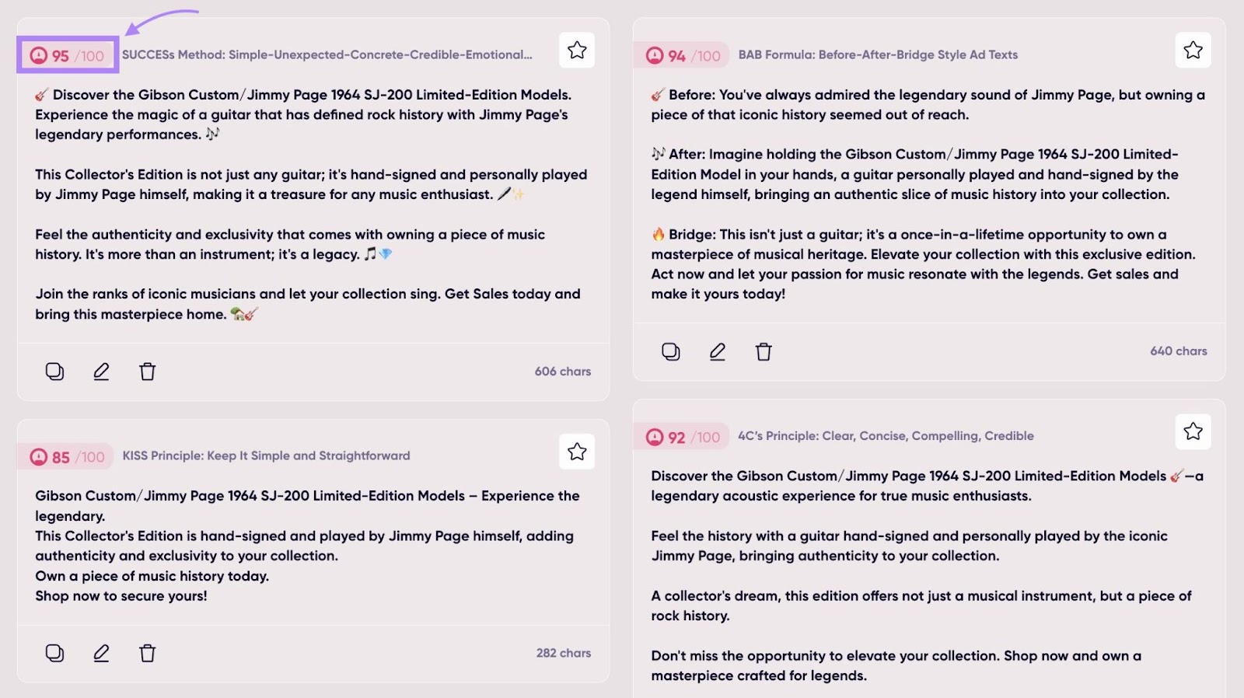Copy the SUCCESs Method ad text
1244x698 pixels.
(54, 372)
